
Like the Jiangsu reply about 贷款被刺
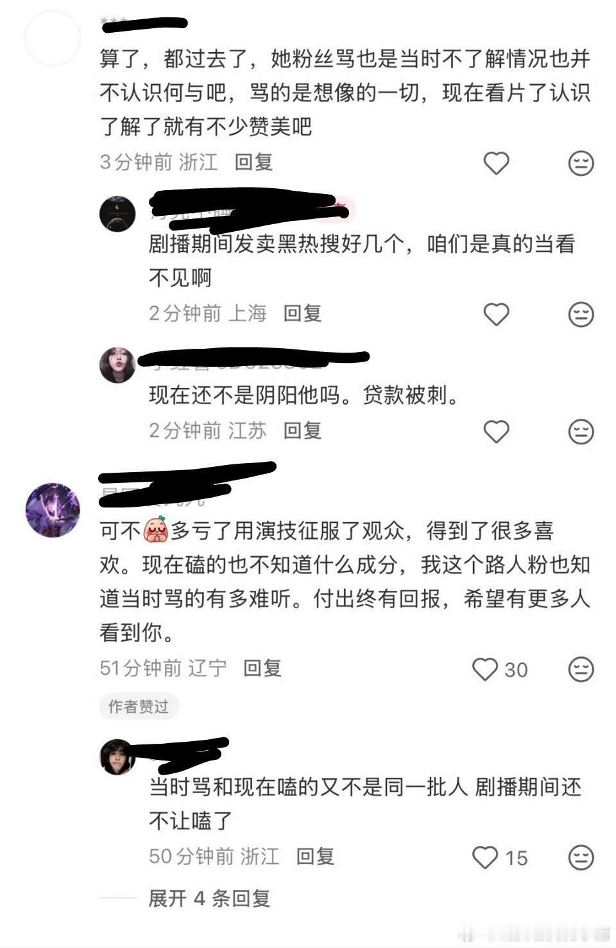click(x=496, y=432)
